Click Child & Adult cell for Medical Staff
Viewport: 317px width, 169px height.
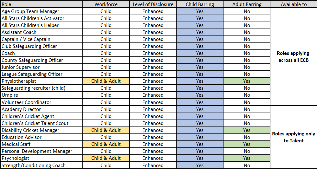[x=106, y=144]
